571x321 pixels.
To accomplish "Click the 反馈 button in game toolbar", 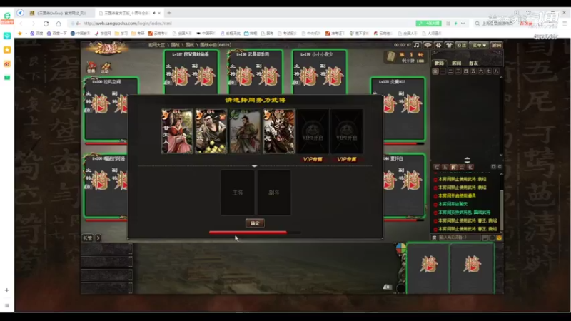I will click(x=461, y=45).
